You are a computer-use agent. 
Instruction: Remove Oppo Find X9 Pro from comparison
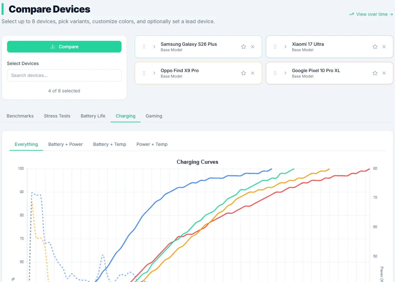[253, 73]
